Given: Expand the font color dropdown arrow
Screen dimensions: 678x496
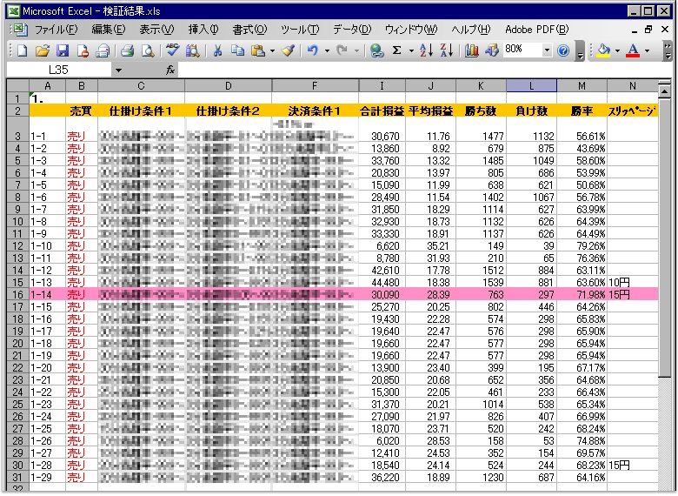Looking at the screenshot, I should click(x=647, y=50).
